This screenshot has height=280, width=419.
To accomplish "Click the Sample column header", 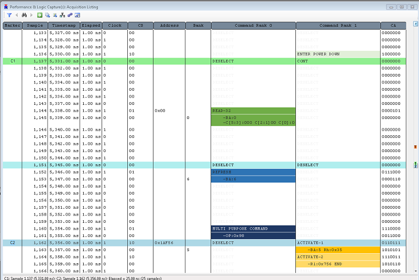I will (x=35, y=25).
